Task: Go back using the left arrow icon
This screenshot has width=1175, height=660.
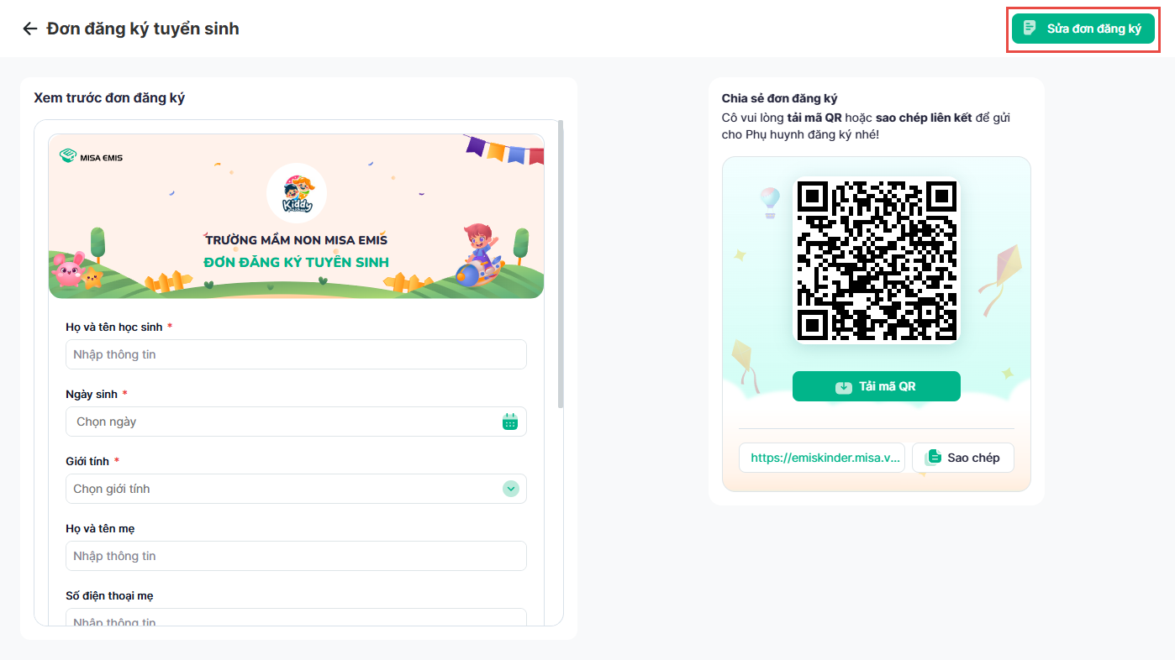Action: (x=30, y=29)
